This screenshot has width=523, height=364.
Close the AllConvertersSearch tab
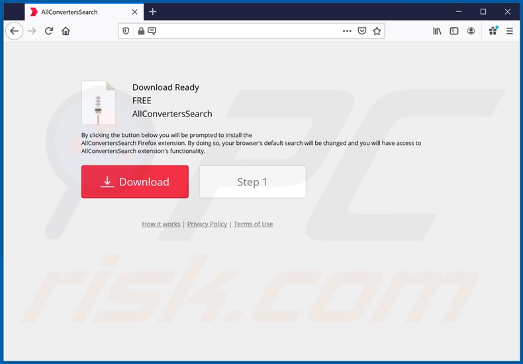135,12
